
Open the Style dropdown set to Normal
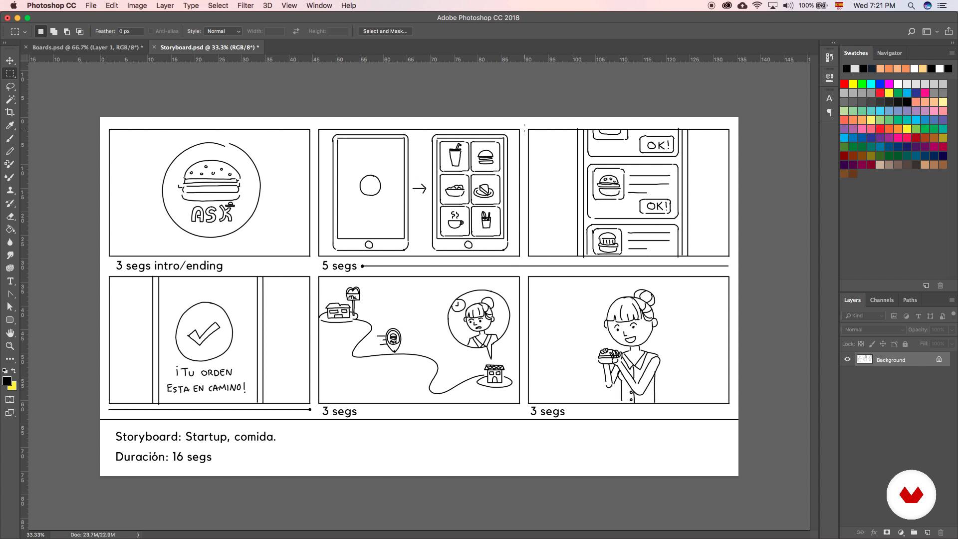click(223, 31)
